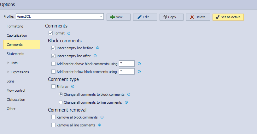This screenshot has height=134, width=257.
Task: Click info icon next to Format checkbox
Action: (69, 33)
